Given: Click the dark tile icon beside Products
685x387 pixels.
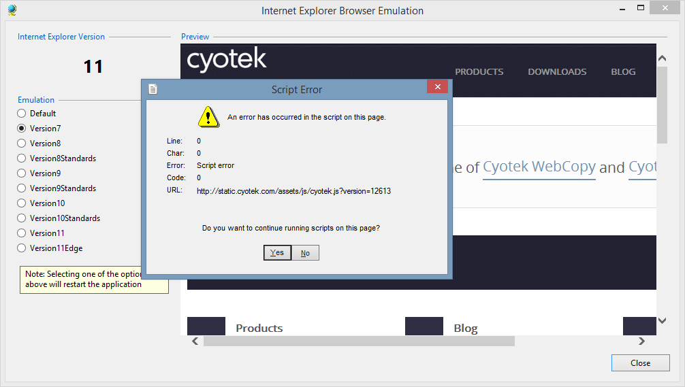Looking at the screenshot, I should click(x=206, y=326).
